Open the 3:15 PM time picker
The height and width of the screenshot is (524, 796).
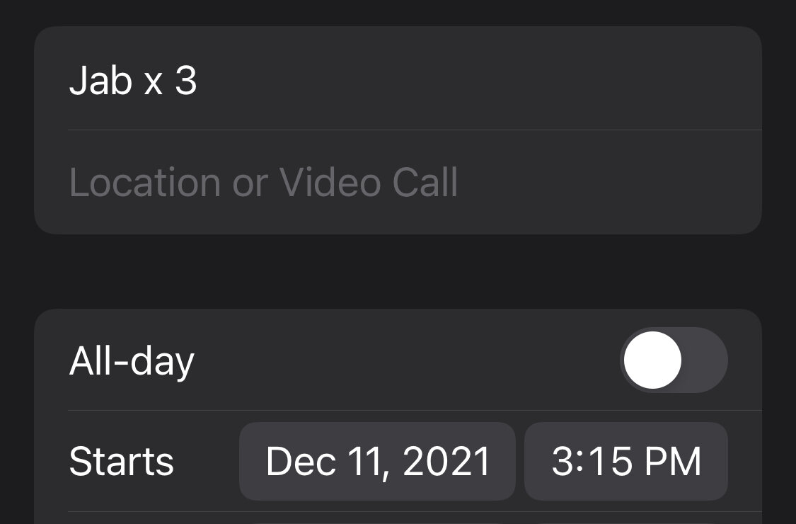[626, 462]
